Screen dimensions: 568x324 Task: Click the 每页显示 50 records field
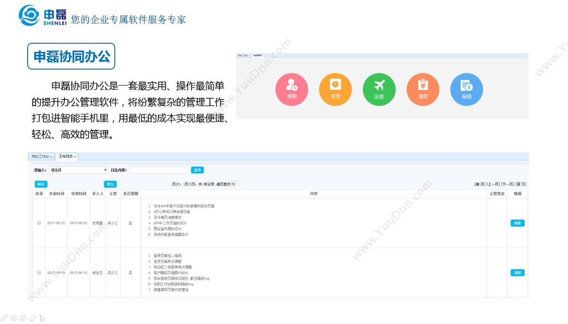pos(235,184)
